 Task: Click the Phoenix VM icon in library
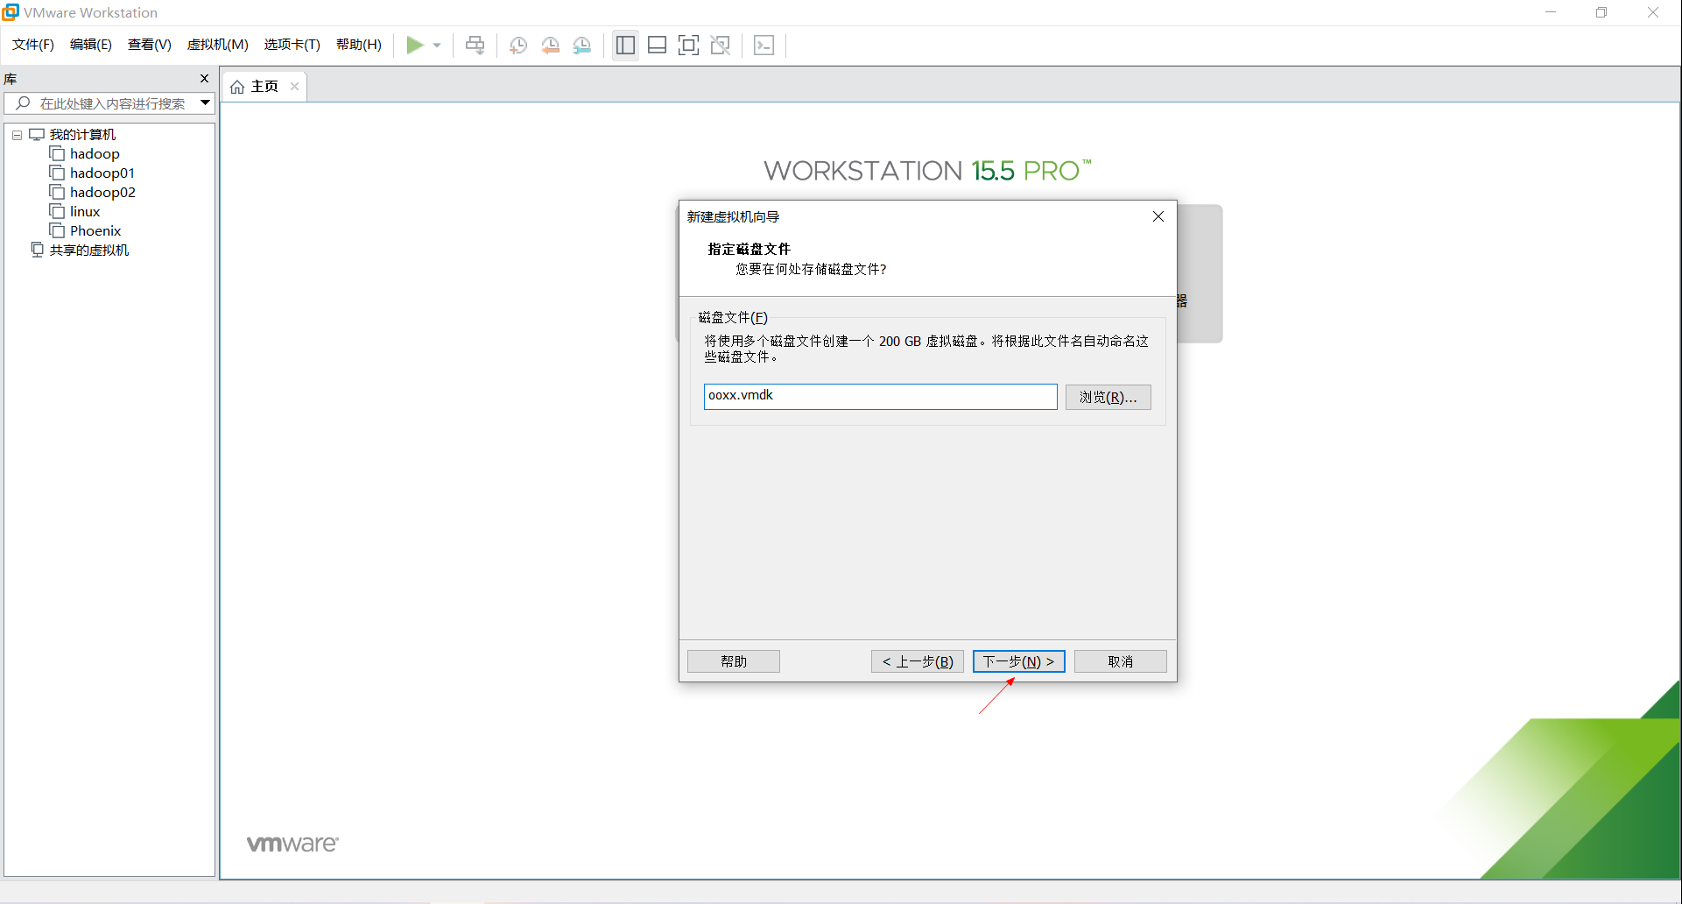(57, 231)
